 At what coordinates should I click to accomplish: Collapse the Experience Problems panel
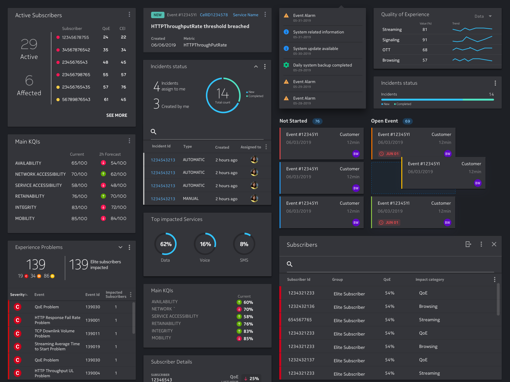click(120, 247)
